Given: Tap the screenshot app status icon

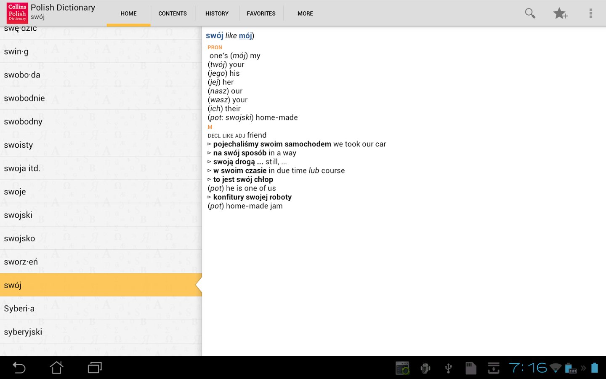Looking at the screenshot, I should (403, 368).
